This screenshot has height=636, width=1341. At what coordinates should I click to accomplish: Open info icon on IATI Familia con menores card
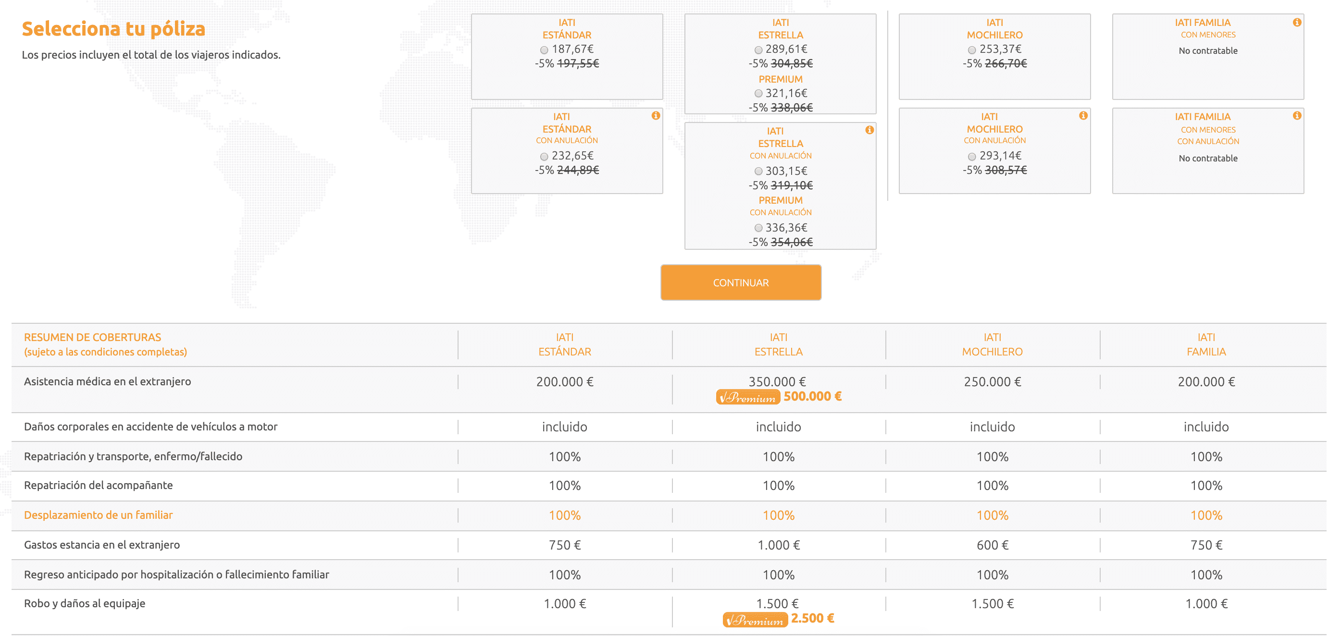(1297, 23)
